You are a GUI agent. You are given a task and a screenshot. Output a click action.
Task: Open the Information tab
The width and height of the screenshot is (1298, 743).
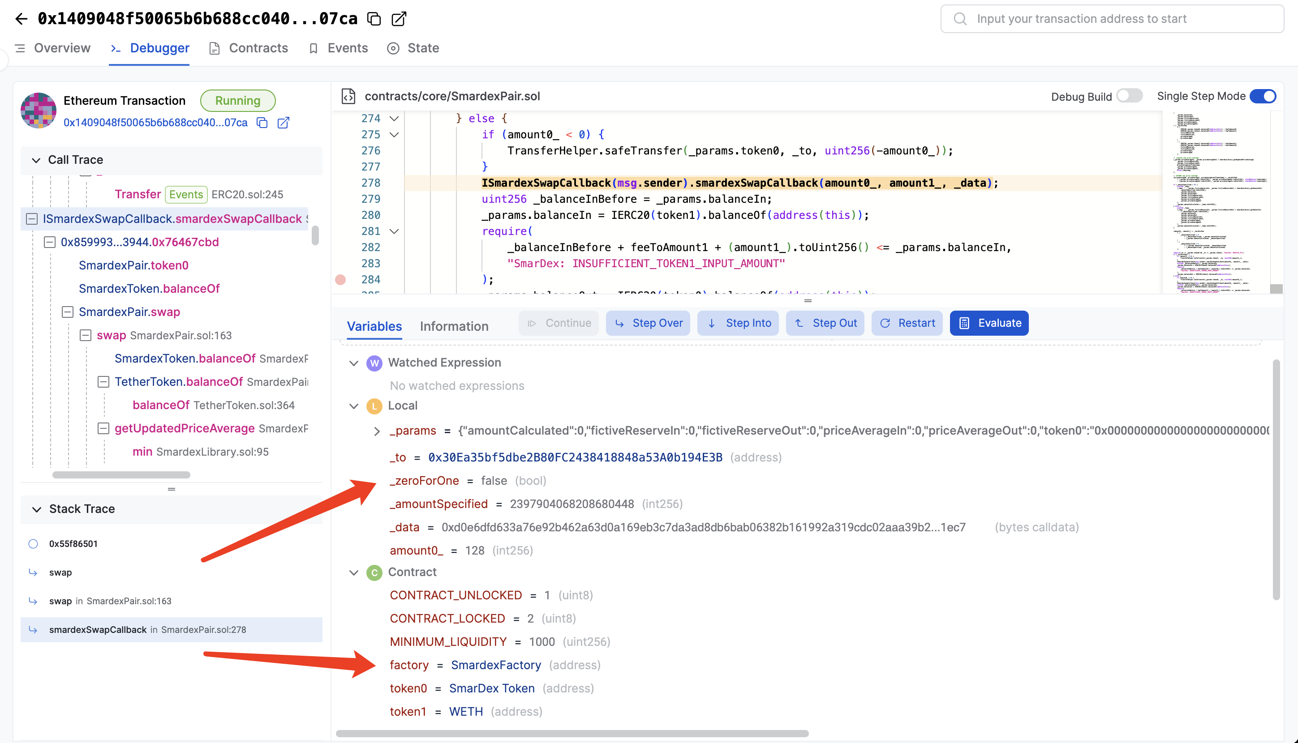(x=454, y=326)
